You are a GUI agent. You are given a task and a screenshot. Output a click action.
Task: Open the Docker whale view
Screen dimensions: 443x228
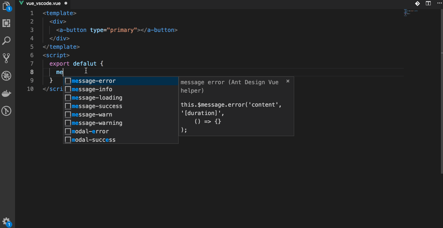[6, 93]
